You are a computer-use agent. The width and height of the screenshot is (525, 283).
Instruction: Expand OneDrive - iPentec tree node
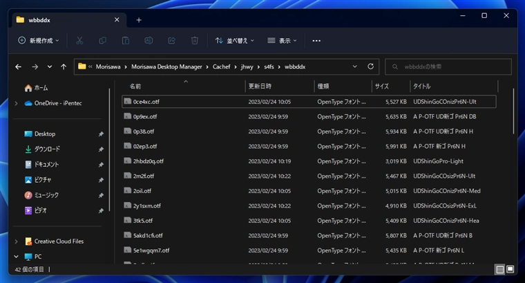coord(16,103)
